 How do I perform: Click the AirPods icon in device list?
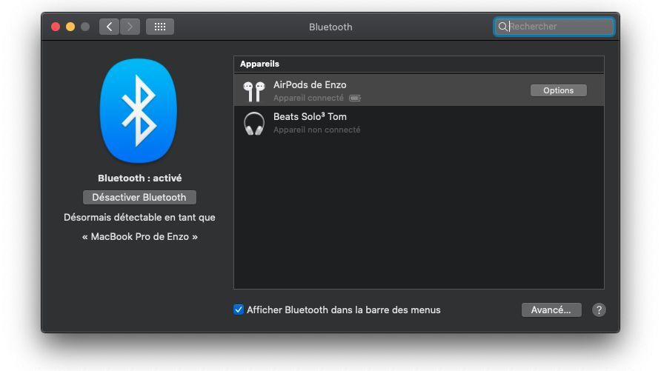(254, 91)
